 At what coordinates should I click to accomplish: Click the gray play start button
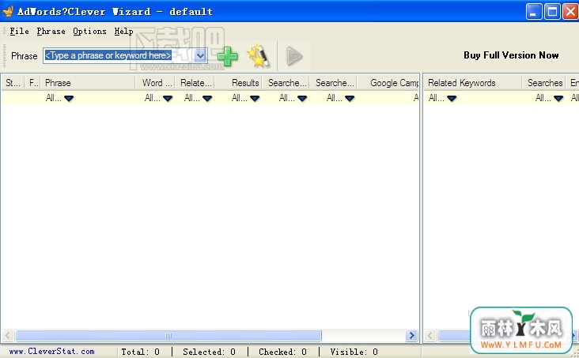point(295,56)
